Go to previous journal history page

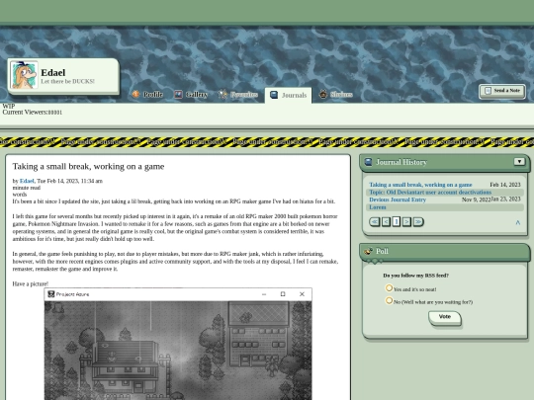(x=386, y=222)
